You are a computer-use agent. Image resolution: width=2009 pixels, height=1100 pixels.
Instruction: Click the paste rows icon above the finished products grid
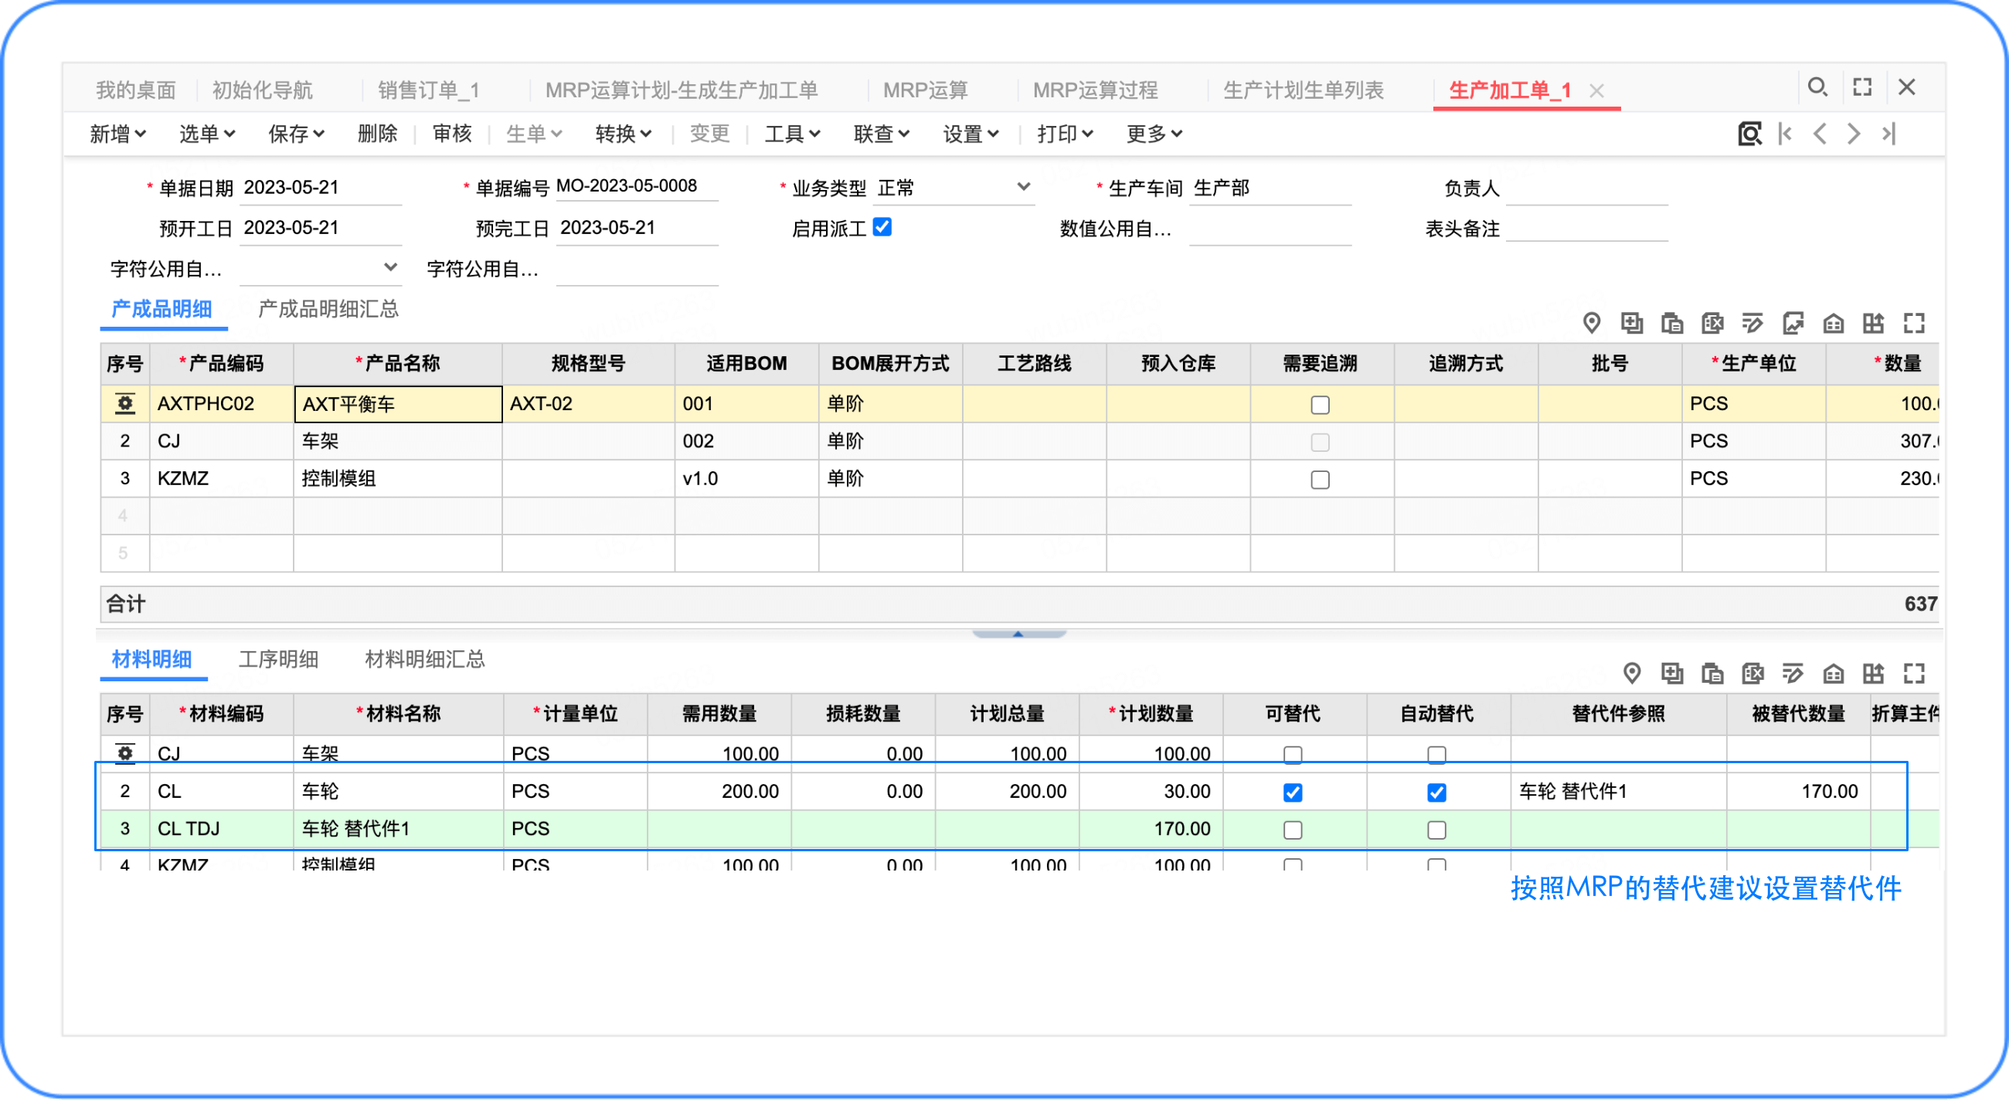click(1673, 324)
